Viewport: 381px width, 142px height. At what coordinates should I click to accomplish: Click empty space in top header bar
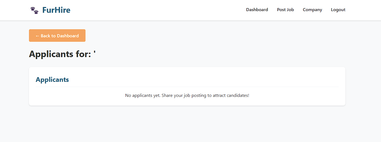156,10
